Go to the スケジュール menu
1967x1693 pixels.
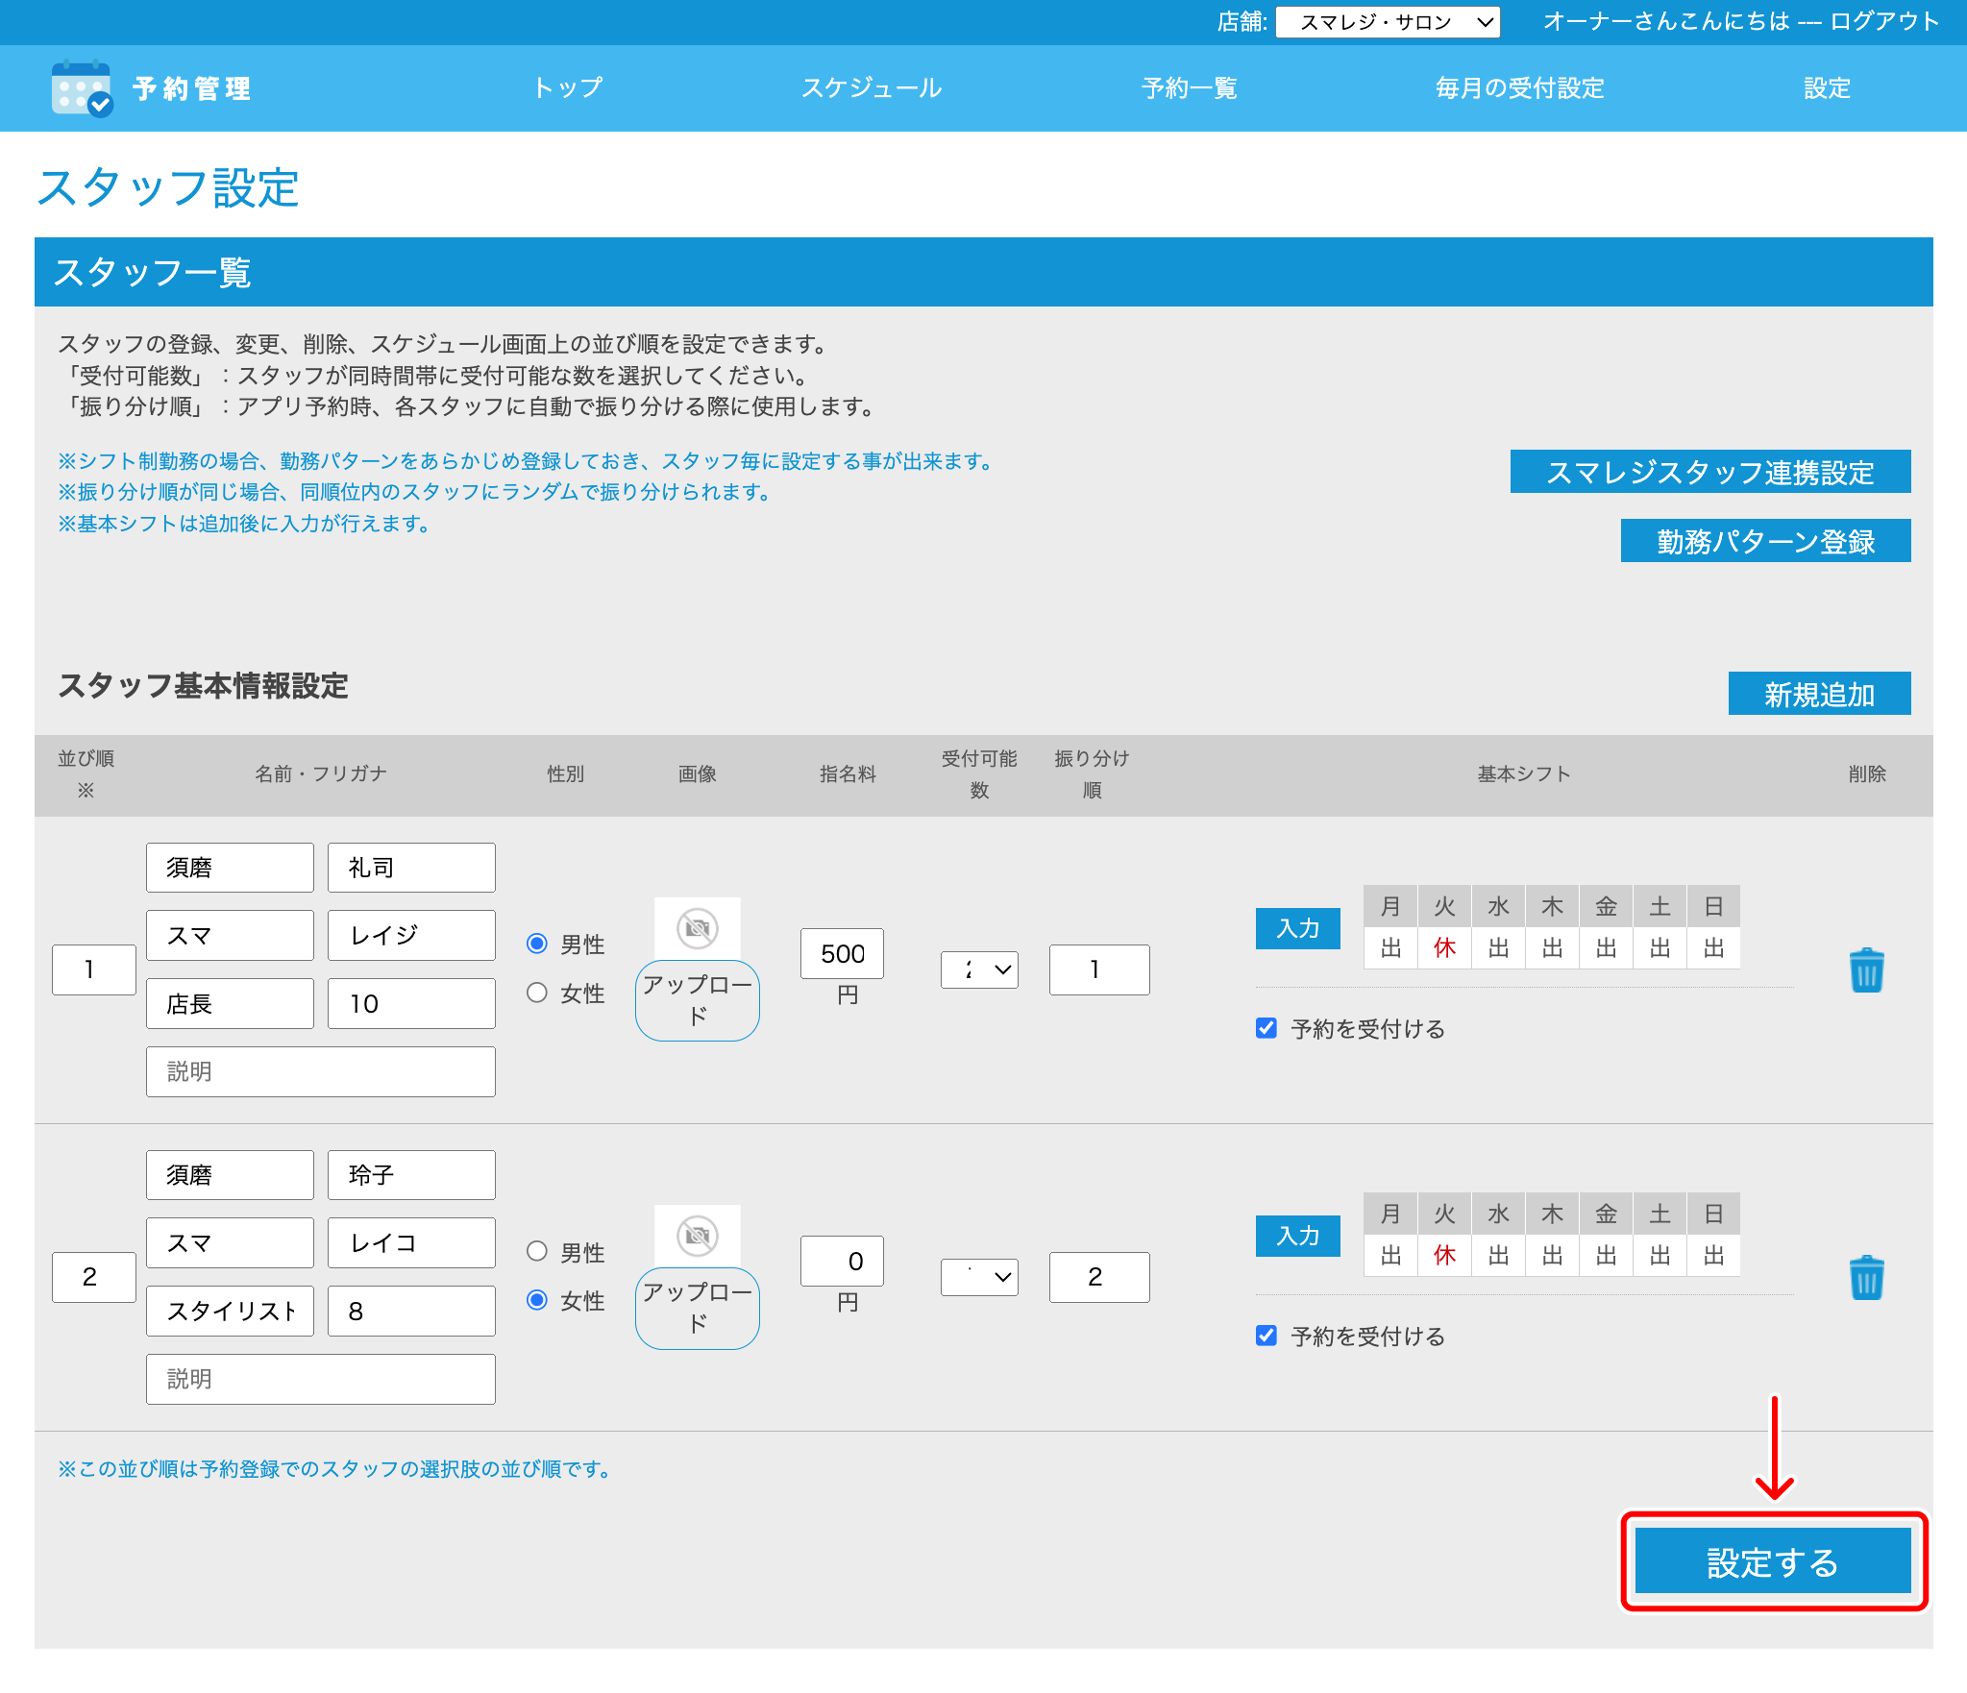coord(872,88)
